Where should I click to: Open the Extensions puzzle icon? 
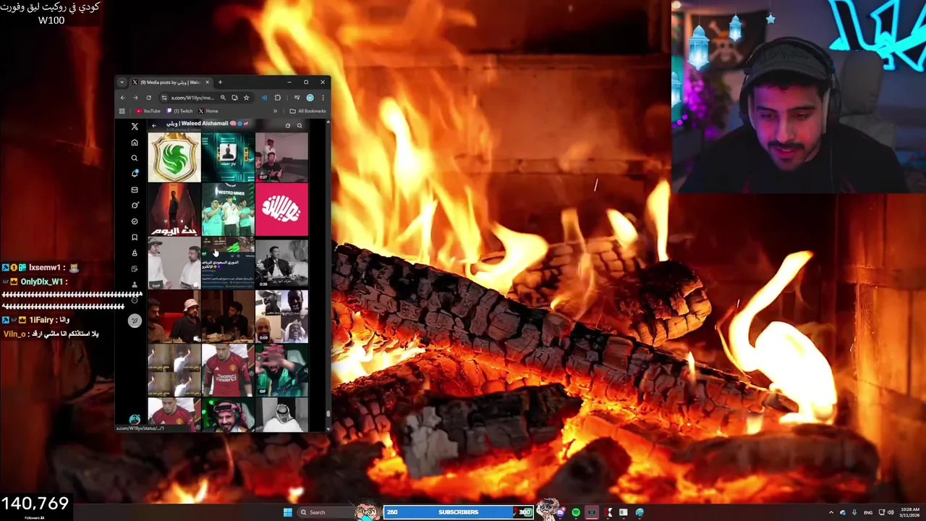click(277, 98)
